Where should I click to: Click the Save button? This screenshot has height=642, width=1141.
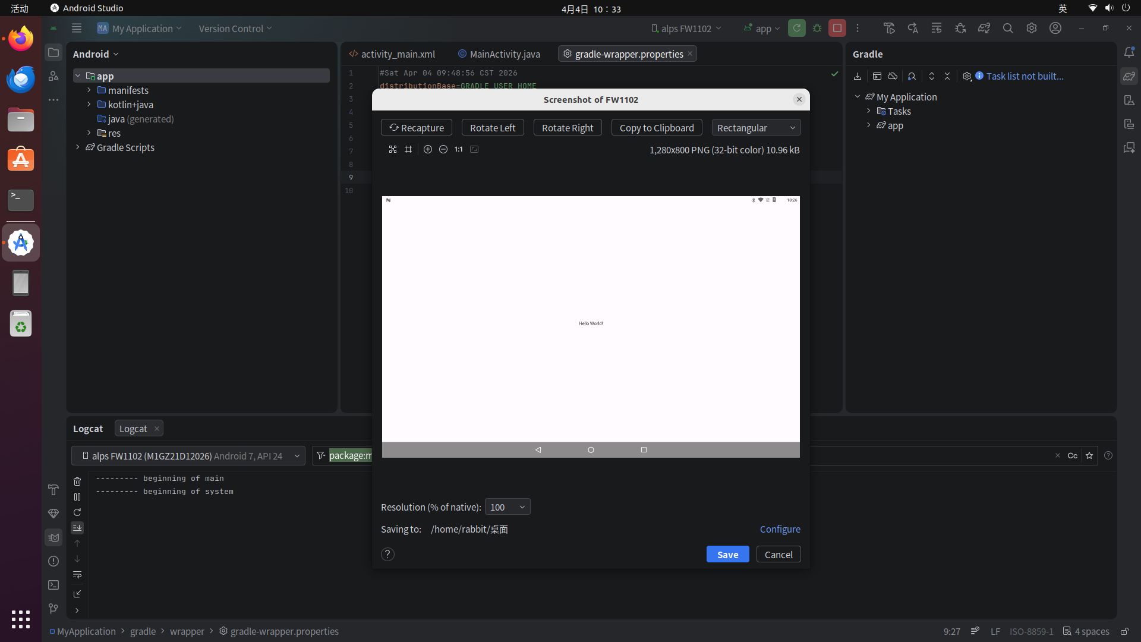pyautogui.click(x=727, y=554)
